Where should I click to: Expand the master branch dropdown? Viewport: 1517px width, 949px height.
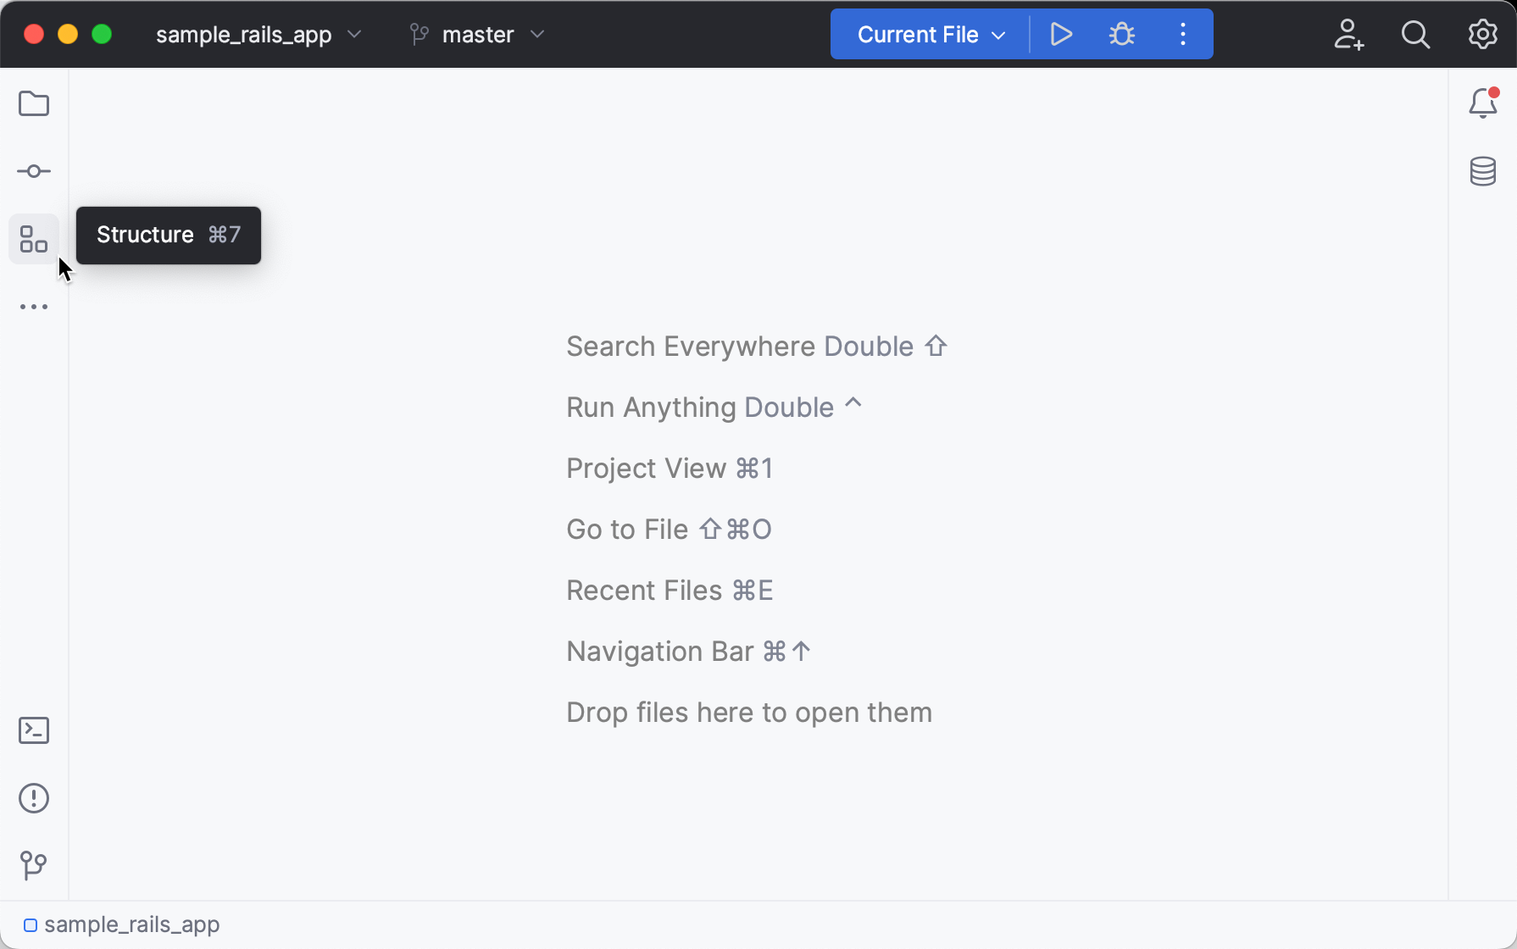pyautogui.click(x=477, y=35)
